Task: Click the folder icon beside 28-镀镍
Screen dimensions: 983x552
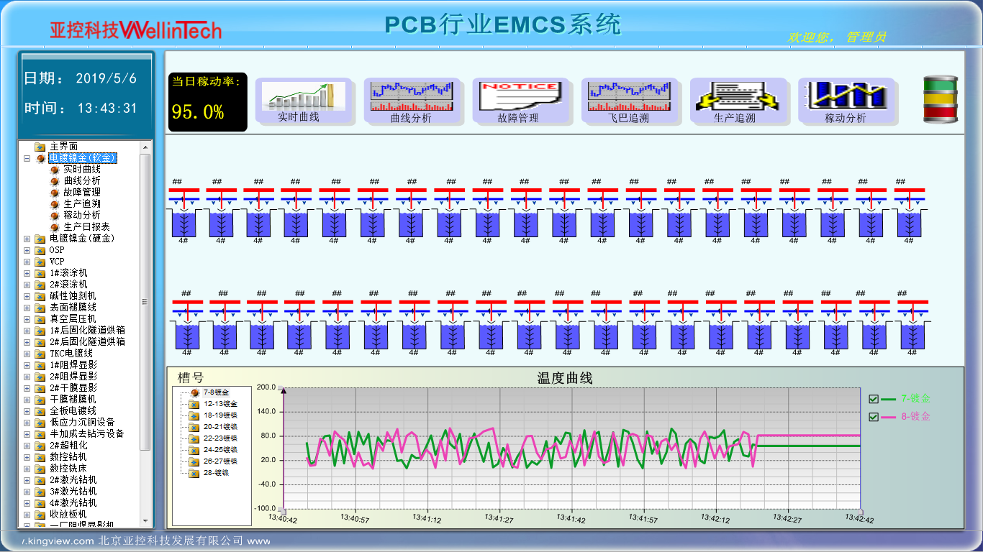Action: (x=194, y=473)
